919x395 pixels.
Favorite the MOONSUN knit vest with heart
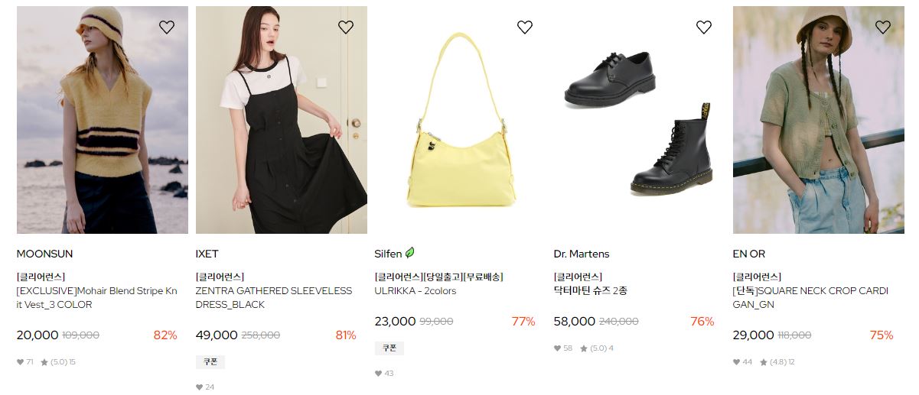tap(167, 28)
